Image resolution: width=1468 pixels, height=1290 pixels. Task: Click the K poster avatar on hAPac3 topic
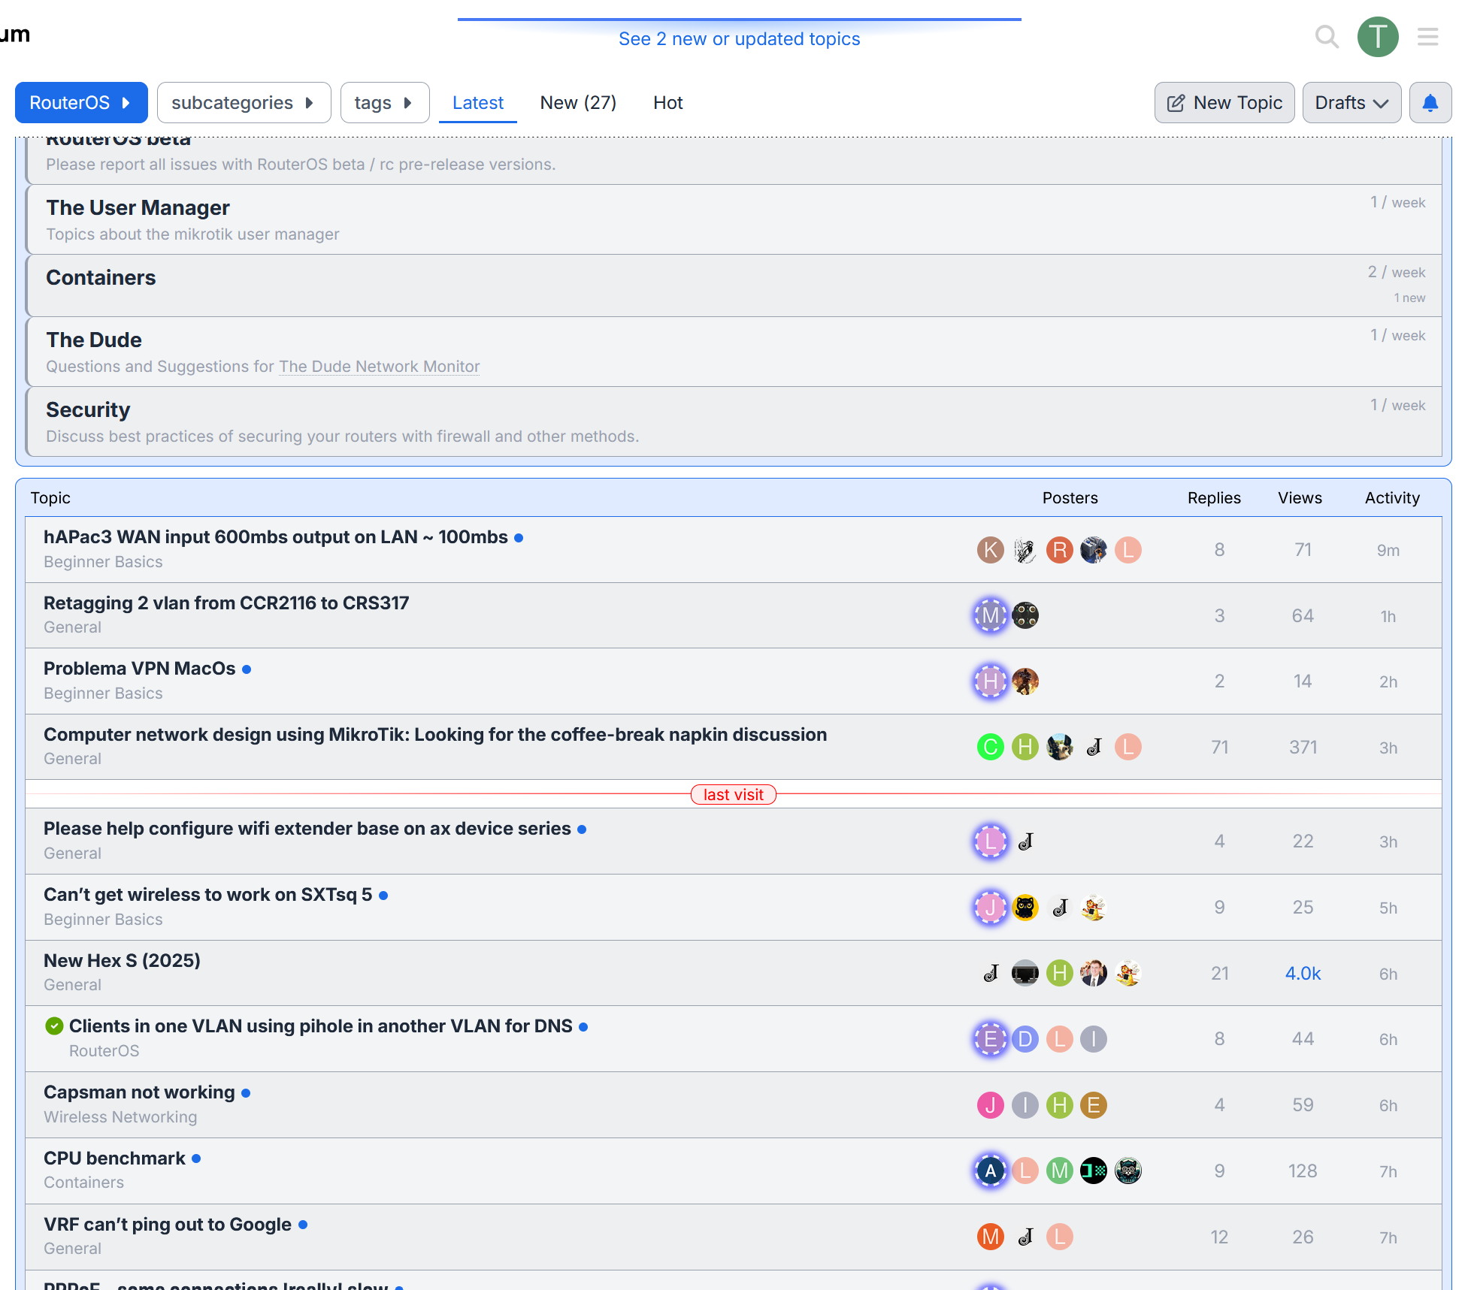990,550
